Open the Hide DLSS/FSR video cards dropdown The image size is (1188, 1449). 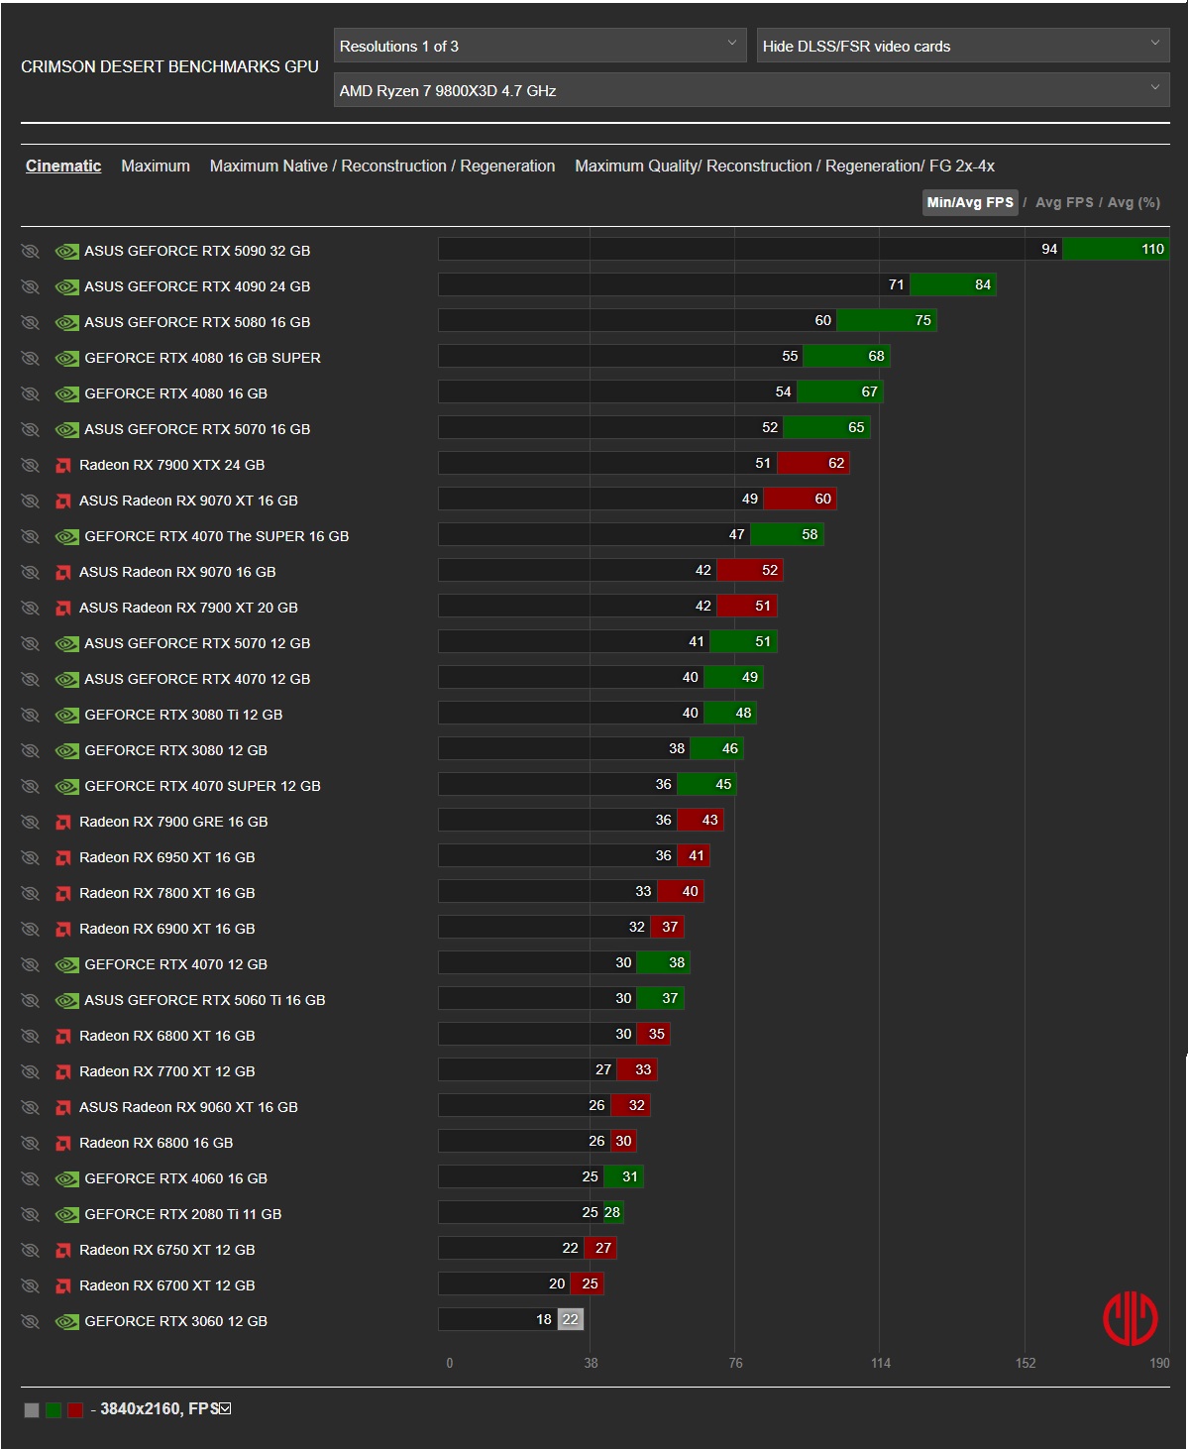[963, 46]
